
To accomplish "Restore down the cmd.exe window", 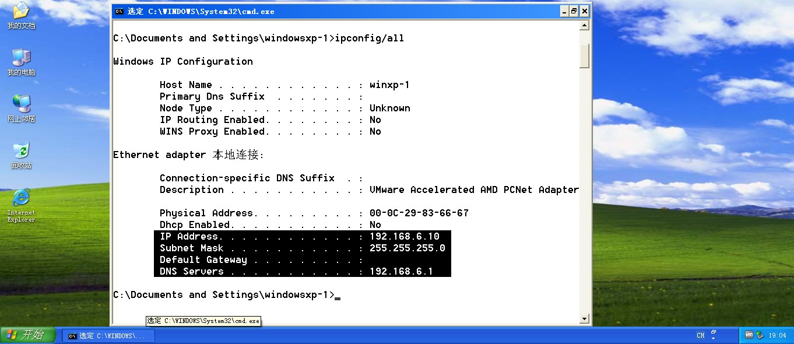I will [x=574, y=11].
